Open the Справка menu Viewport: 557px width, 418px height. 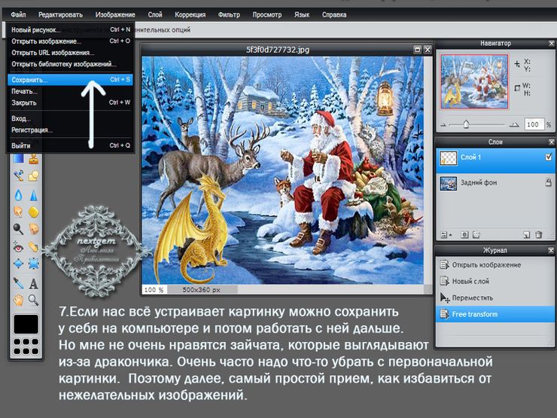(x=334, y=14)
